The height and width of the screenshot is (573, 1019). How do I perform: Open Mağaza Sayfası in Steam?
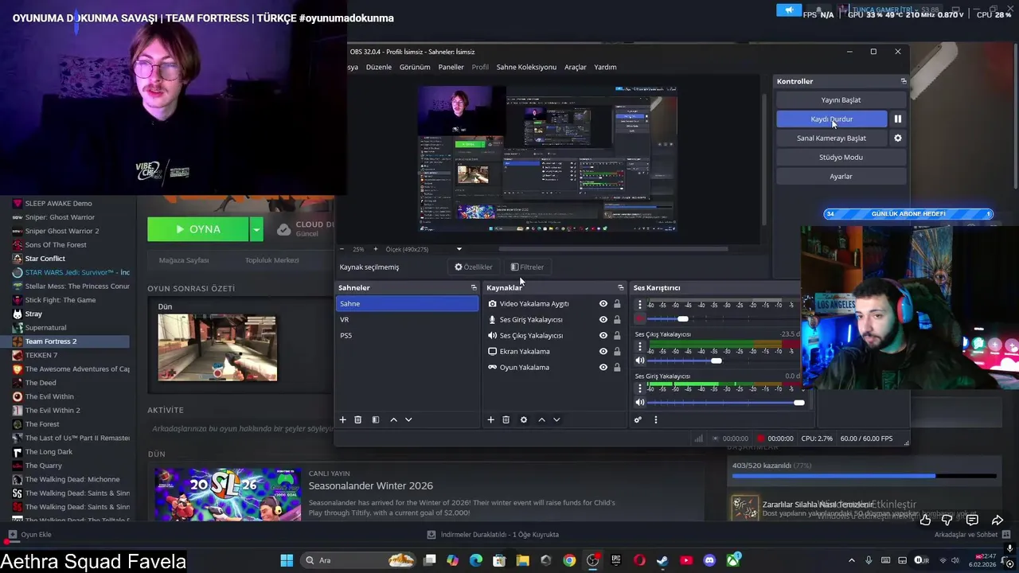184,260
